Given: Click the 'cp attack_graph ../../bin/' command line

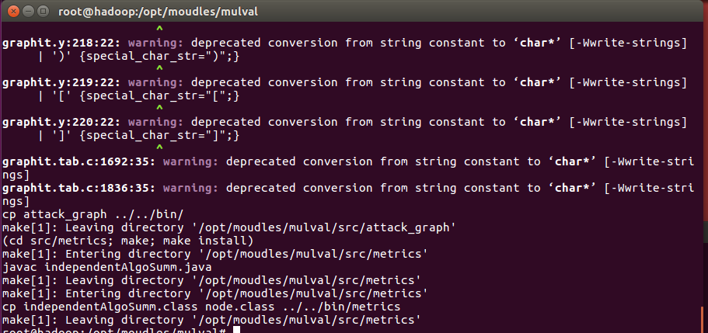Looking at the screenshot, I should pyautogui.click(x=92, y=214).
